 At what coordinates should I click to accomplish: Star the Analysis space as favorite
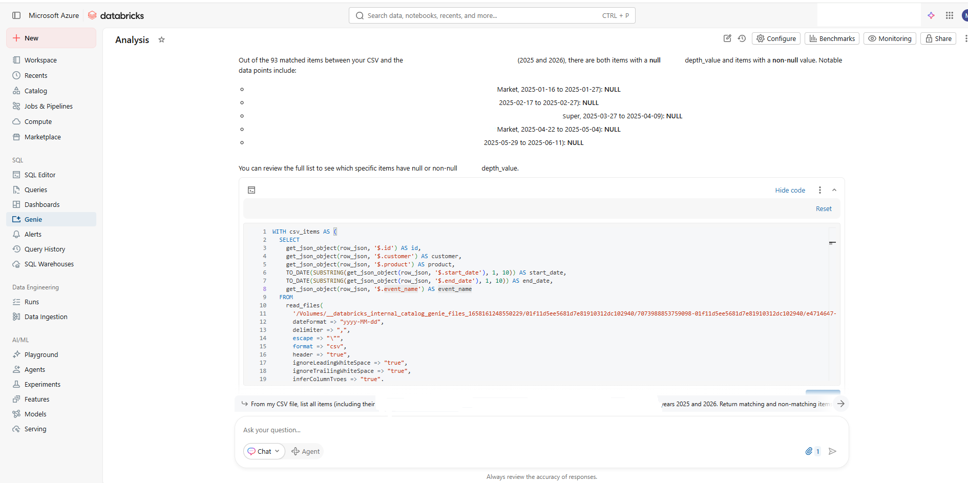(161, 39)
